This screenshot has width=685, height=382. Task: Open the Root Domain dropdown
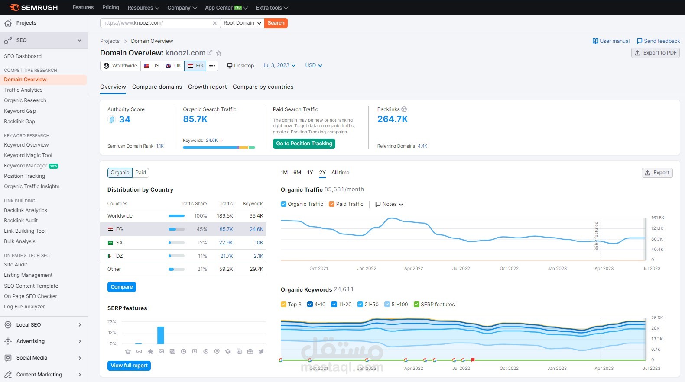[x=242, y=23]
